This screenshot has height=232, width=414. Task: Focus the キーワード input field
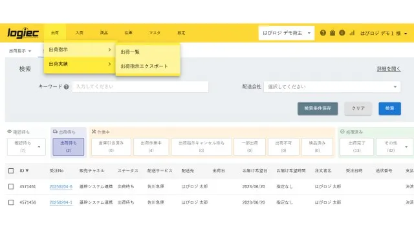pyautogui.click(x=140, y=87)
